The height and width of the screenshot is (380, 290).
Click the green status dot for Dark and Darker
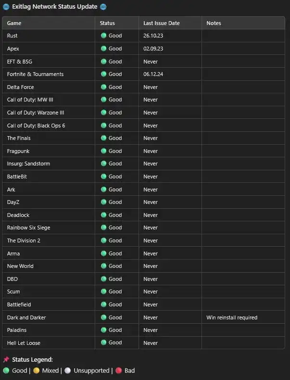[103, 317]
